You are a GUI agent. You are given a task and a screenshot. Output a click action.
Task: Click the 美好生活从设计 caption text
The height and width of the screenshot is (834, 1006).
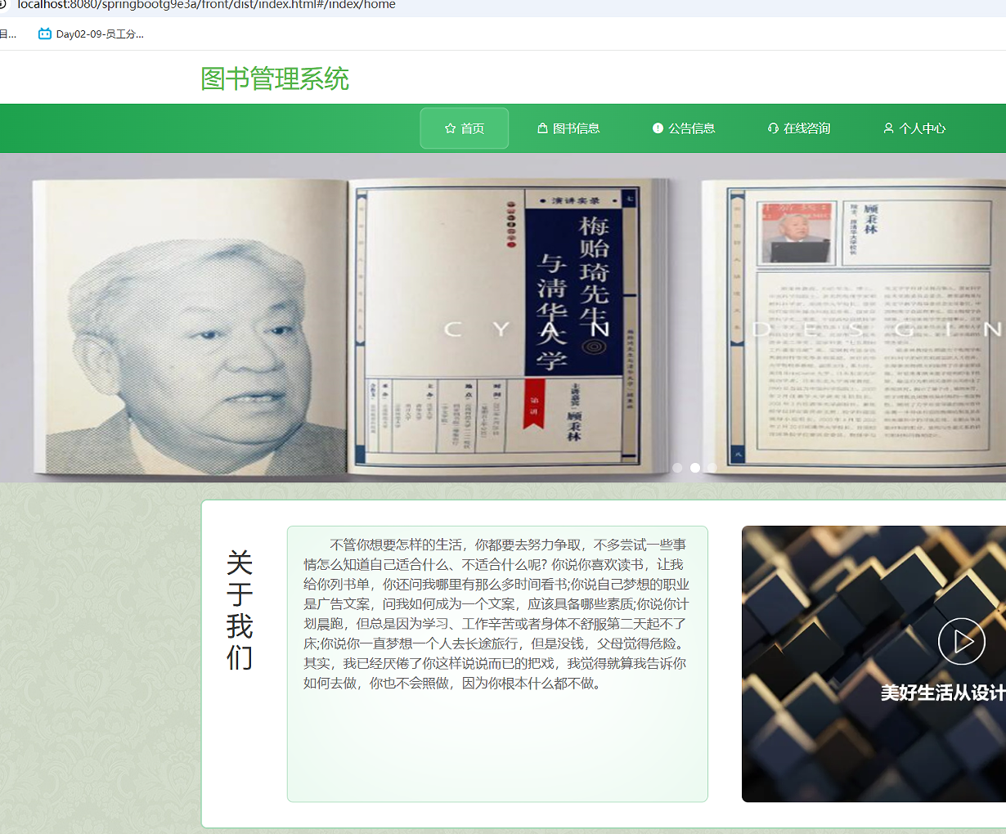click(943, 693)
